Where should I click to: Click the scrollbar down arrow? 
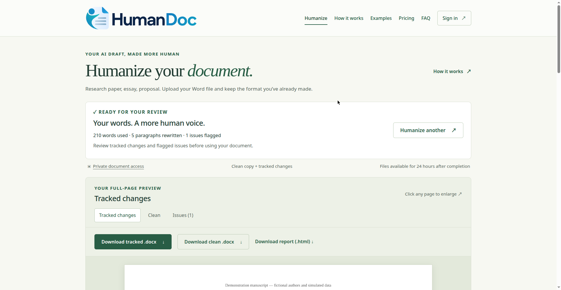pyautogui.click(x=559, y=288)
